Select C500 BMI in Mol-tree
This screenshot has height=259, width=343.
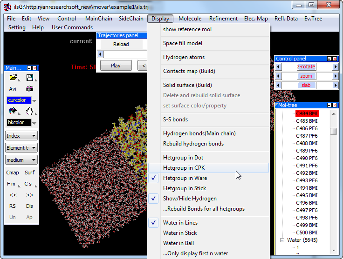click(x=307, y=232)
